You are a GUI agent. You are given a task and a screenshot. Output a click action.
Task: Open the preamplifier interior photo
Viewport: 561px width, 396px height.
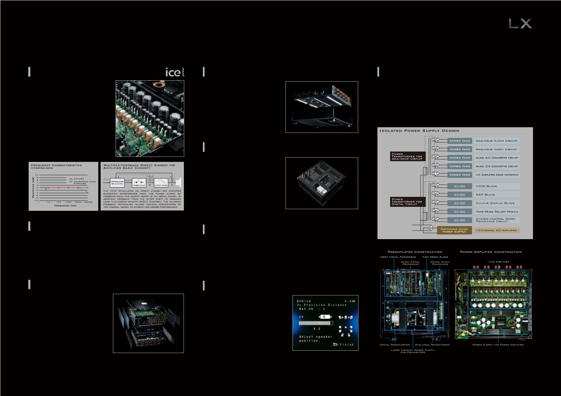415,305
